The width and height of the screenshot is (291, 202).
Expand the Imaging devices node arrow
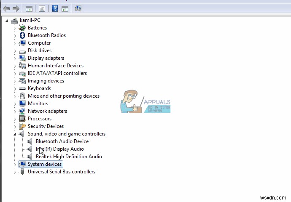[x=15, y=81]
